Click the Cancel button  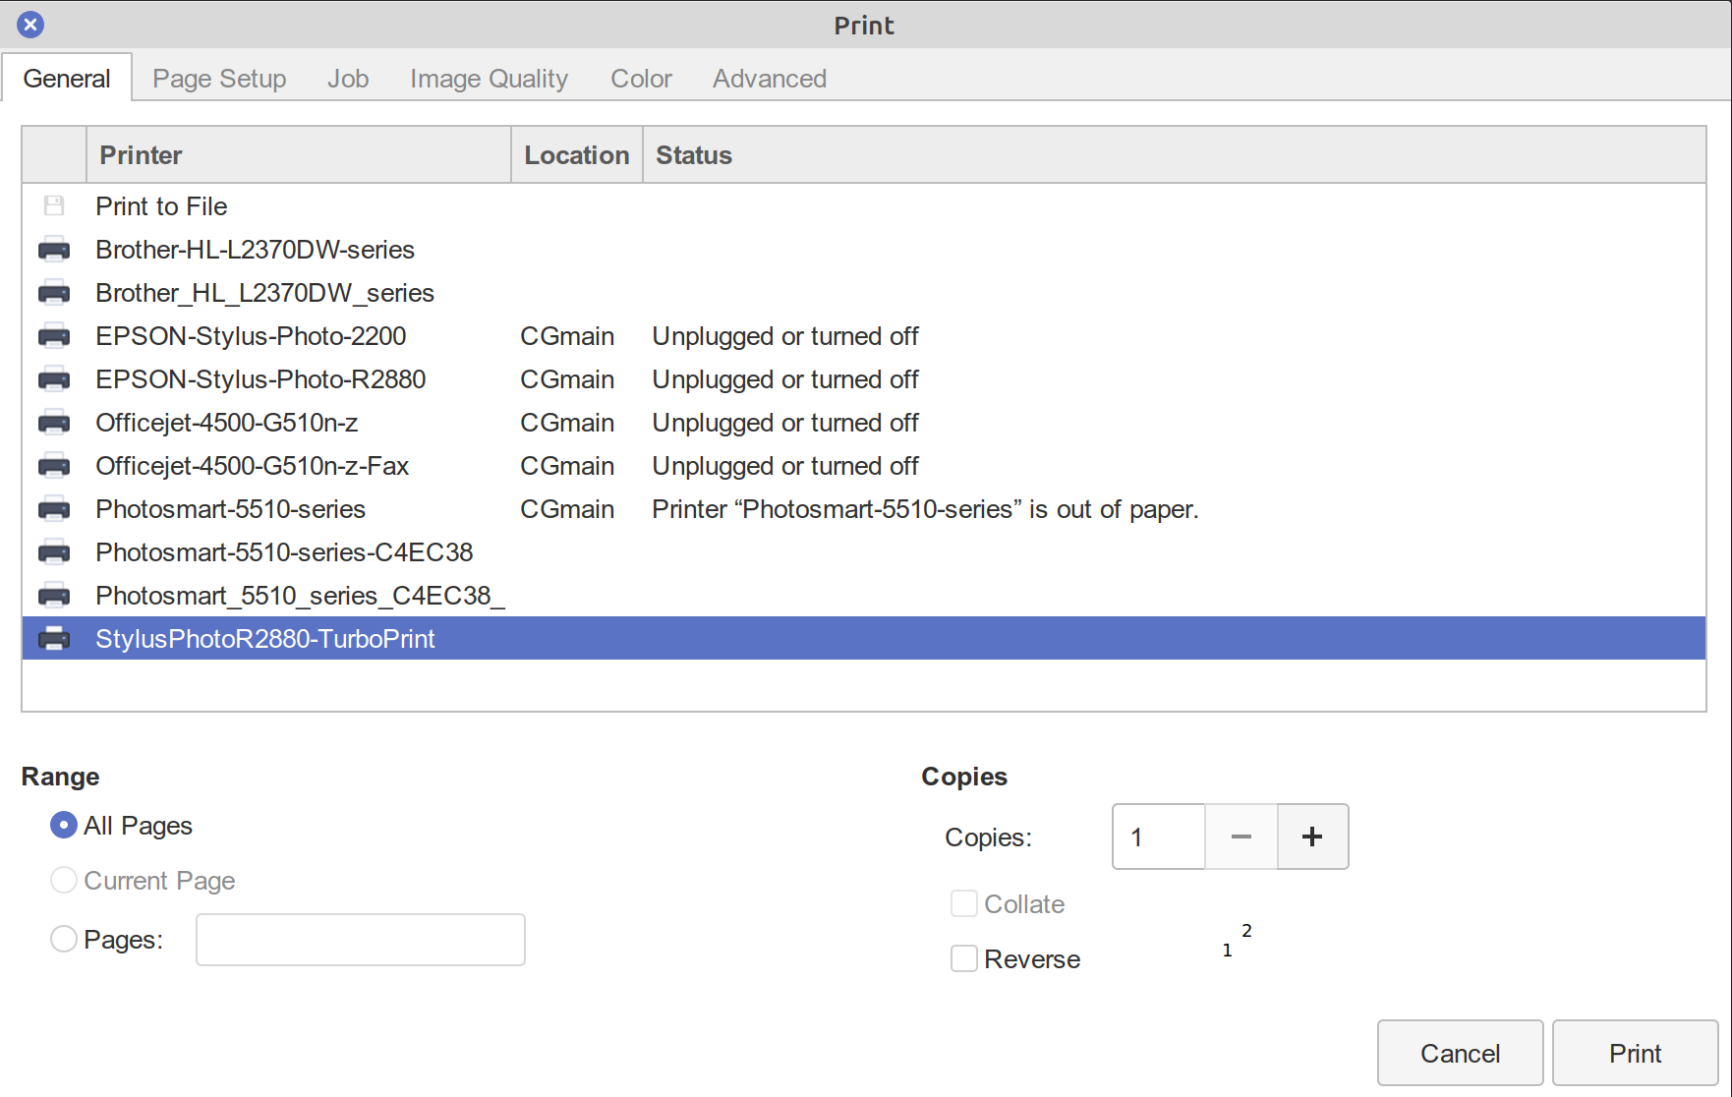click(x=1460, y=1054)
